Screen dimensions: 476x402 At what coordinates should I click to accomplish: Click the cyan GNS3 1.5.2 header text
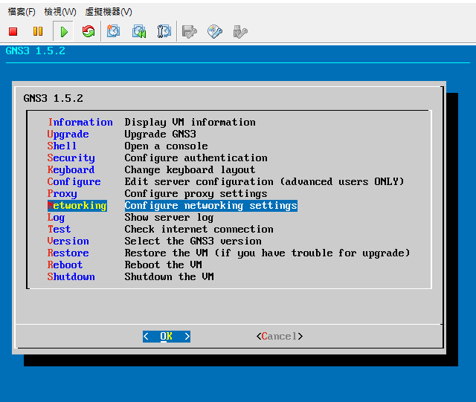coord(35,51)
